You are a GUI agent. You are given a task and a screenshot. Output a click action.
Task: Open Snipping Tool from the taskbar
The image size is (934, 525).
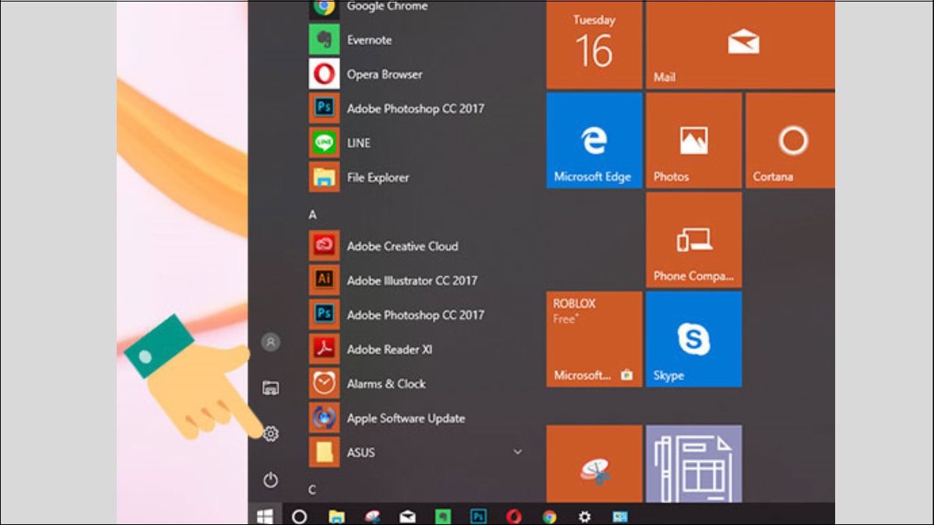point(373,516)
